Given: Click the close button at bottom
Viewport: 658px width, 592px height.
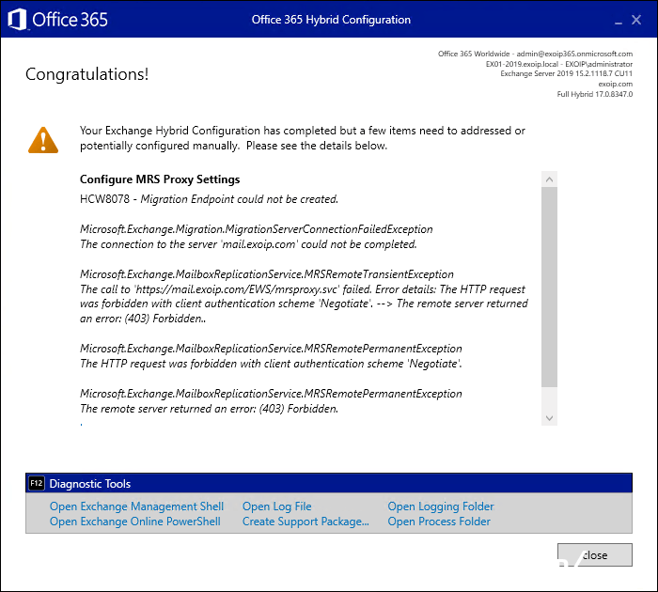Looking at the screenshot, I should pos(595,554).
